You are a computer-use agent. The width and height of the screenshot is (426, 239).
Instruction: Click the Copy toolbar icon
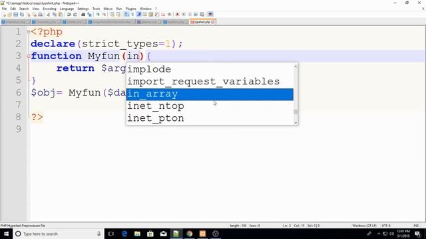coord(55,14)
